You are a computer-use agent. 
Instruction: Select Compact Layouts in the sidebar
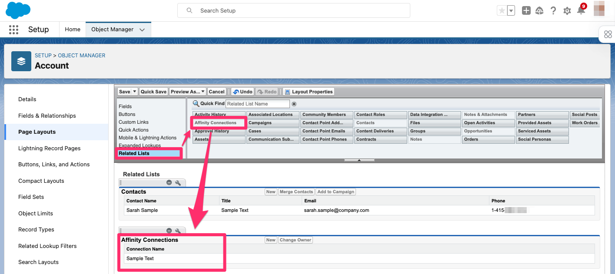tap(41, 181)
